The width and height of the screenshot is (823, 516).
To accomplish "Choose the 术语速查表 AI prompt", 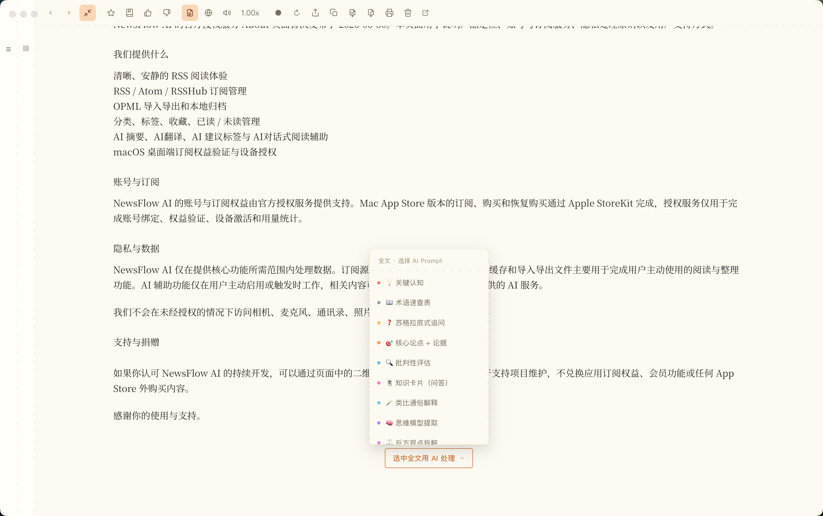I will pyautogui.click(x=429, y=303).
